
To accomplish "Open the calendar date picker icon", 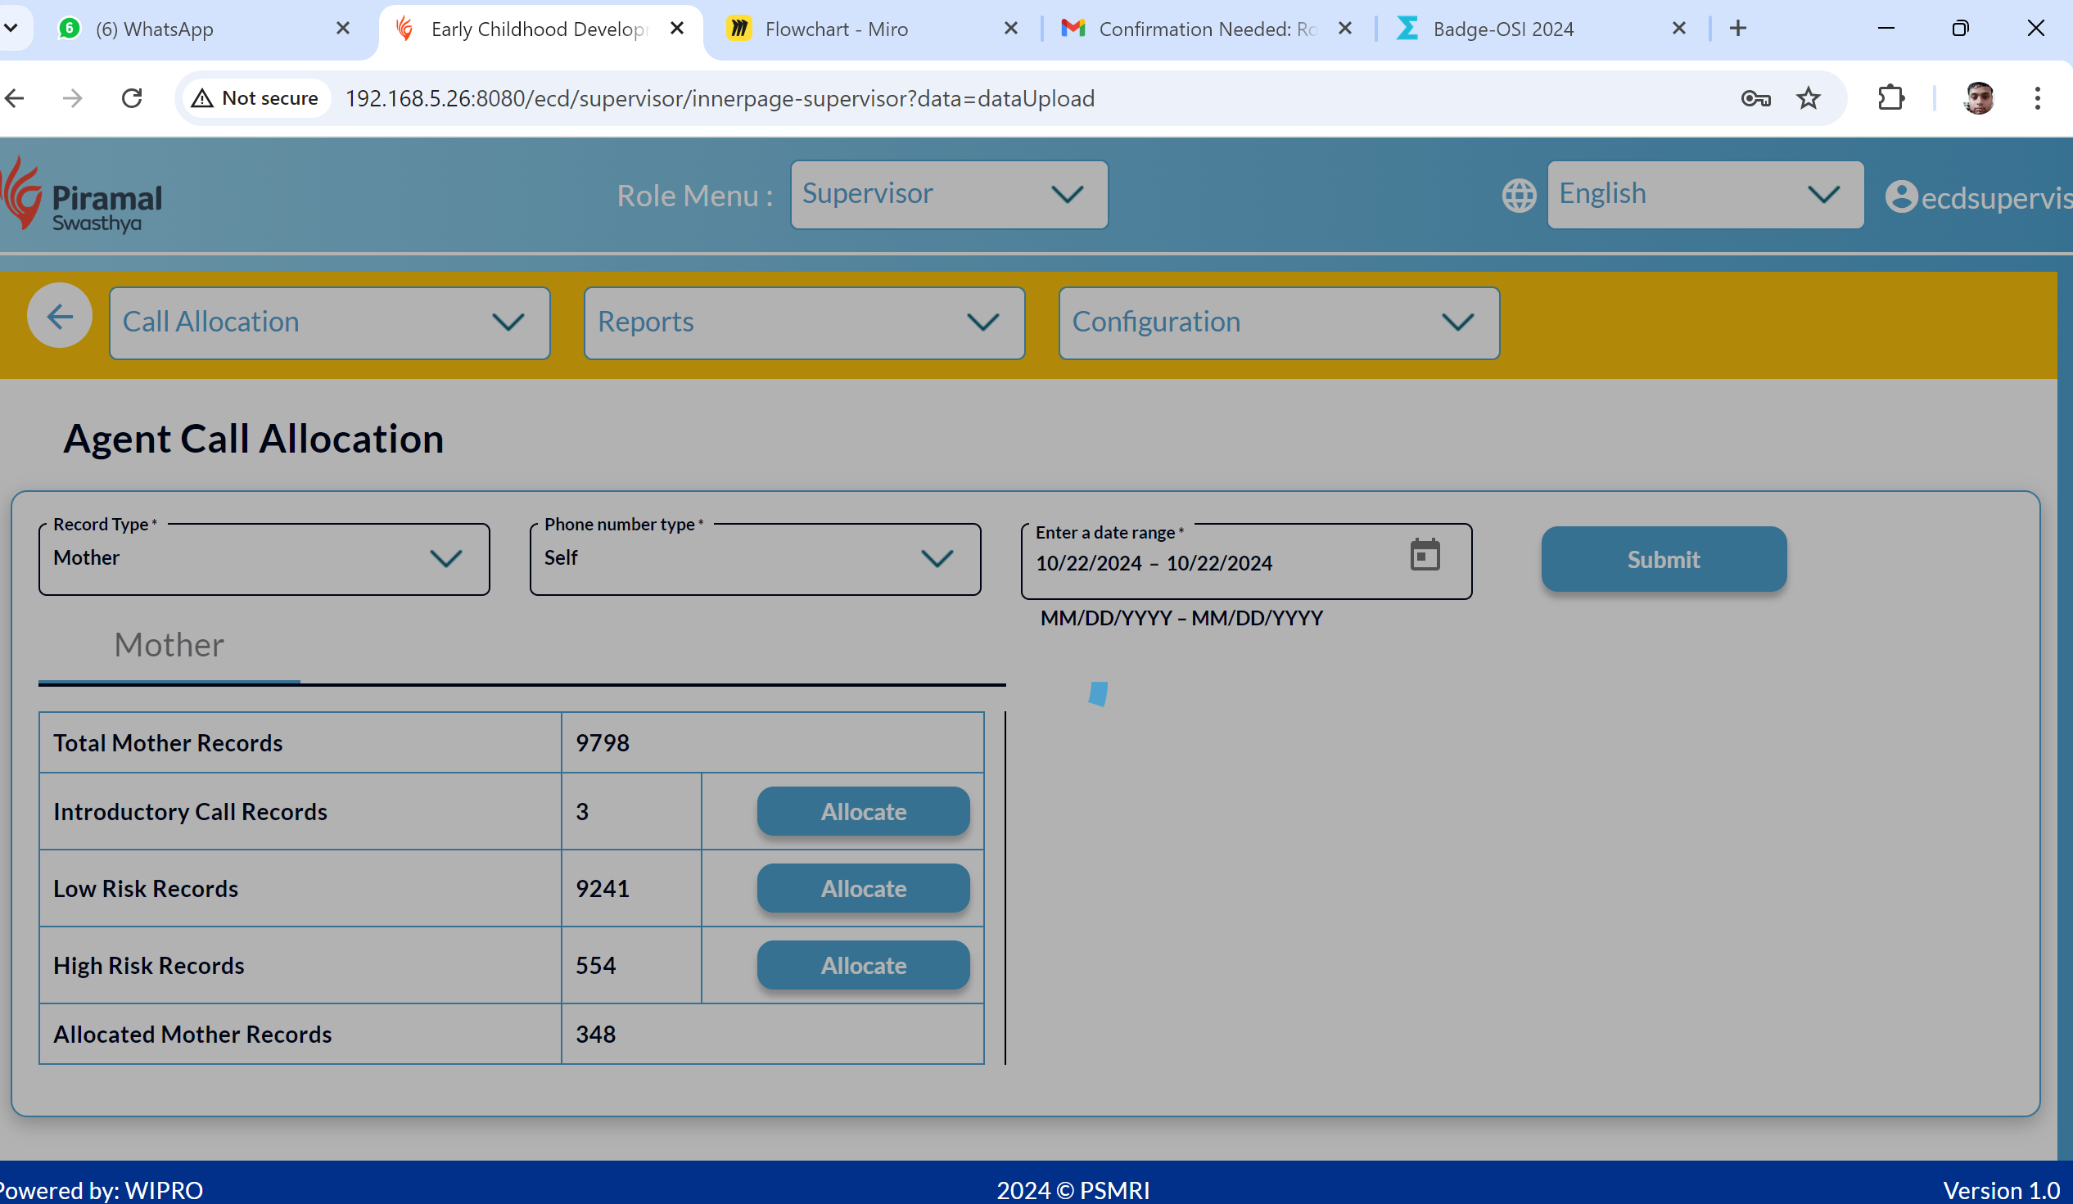I will click(x=1425, y=555).
